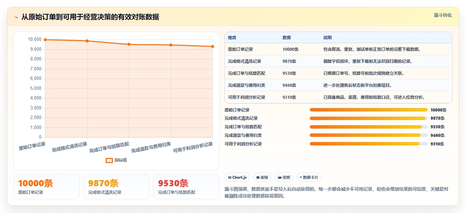The image size is (466, 213).
Task: Select the 表格 chip
Action: 262,177
